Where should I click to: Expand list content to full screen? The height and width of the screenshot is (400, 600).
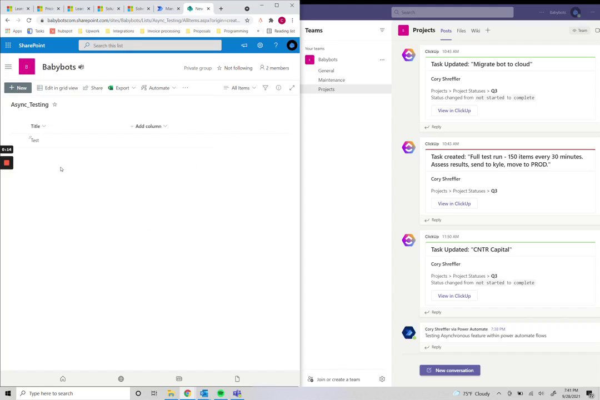292,88
